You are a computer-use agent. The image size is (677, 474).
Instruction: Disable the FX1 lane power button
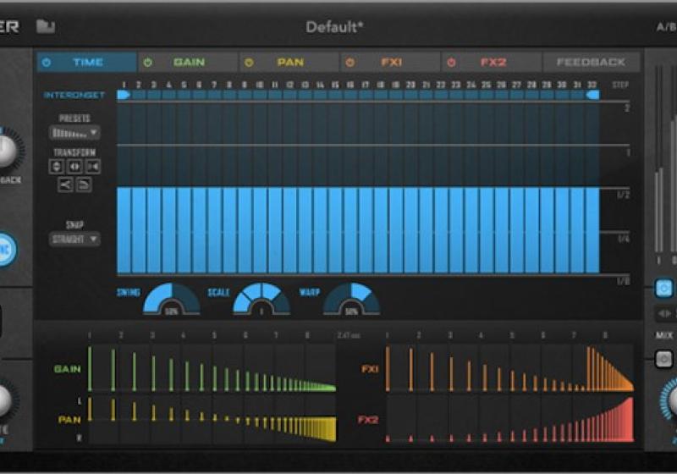coord(350,63)
